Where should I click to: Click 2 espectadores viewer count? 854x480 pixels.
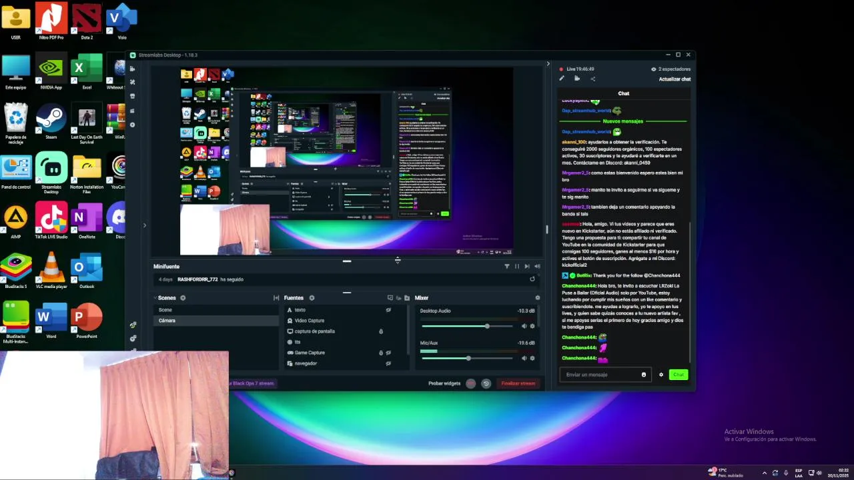671,69
